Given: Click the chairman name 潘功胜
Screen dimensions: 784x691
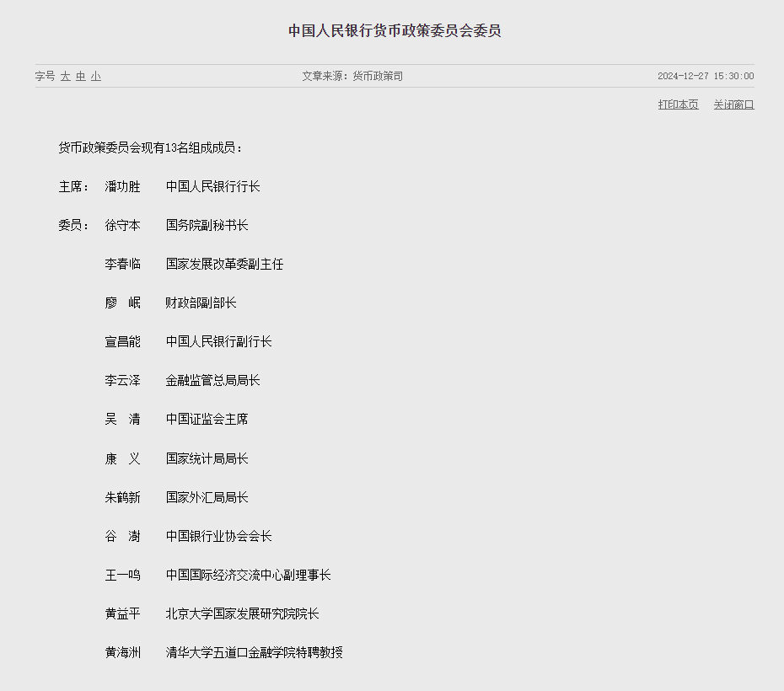Looking at the screenshot, I should point(122,187).
